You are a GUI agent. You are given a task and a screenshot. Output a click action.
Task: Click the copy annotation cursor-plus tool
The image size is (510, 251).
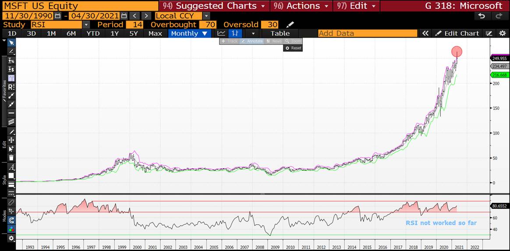11,149
